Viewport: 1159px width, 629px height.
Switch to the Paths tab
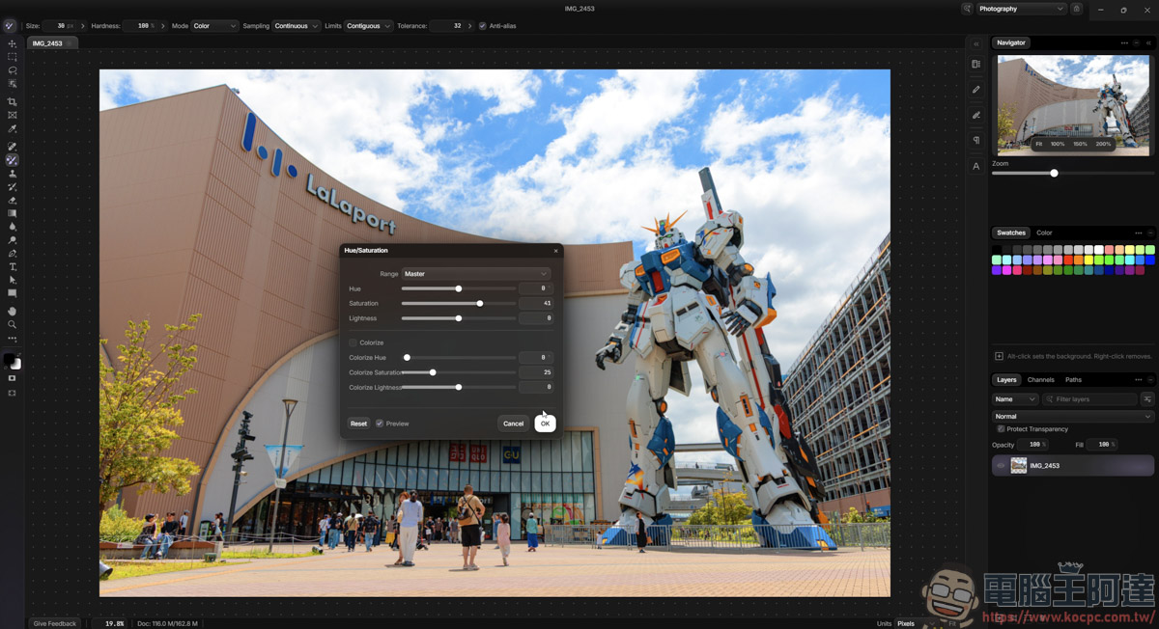(1073, 380)
